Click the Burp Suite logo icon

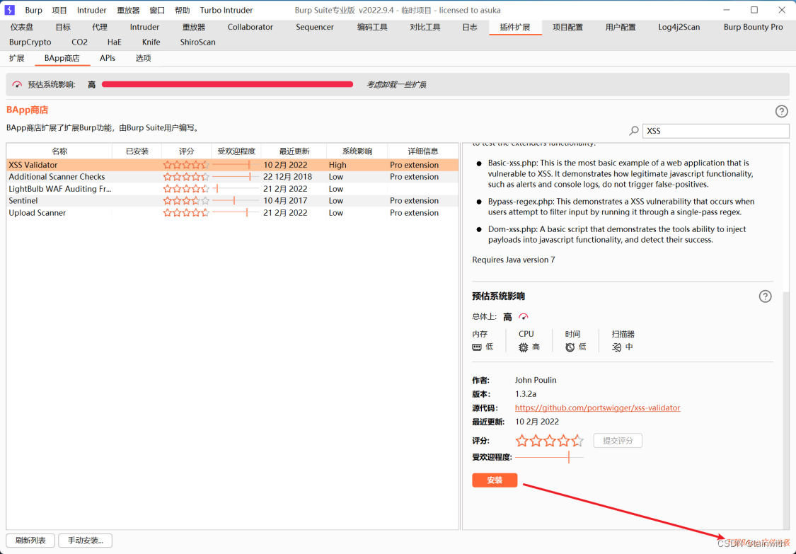click(10, 10)
